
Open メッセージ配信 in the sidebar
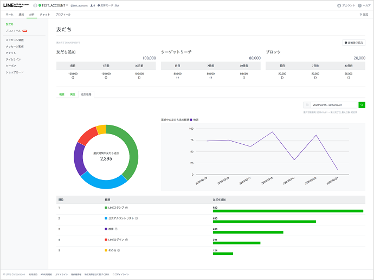[15, 46]
